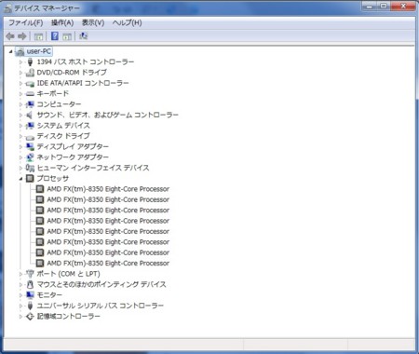The image size is (419, 354).
Task: Click the show/hide console tree toolbar icon
Action: 38,36
